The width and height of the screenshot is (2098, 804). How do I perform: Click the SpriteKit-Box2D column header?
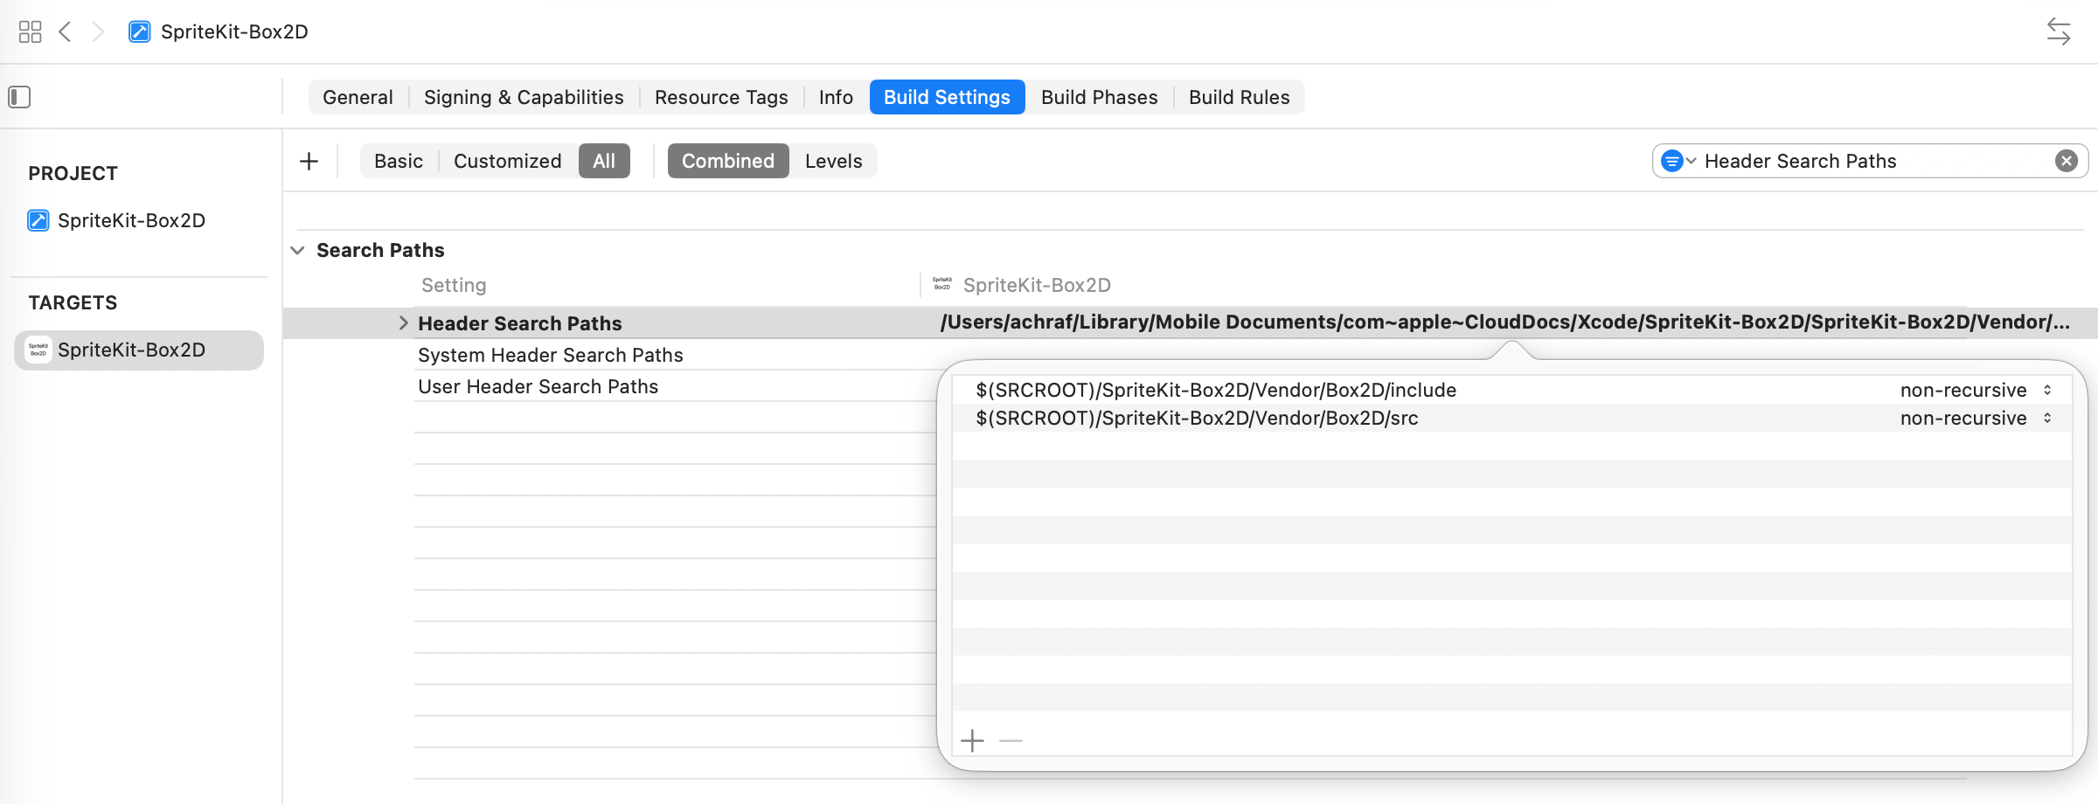[1037, 285]
